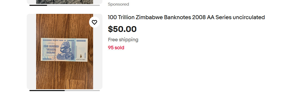Image resolution: width=290 pixels, height=98 pixels.
Task: Click the heart-shaped favorite button on the photo
Action: [x=94, y=22]
